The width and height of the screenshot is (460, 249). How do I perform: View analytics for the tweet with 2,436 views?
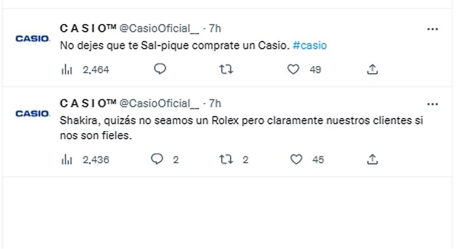[67, 159]
